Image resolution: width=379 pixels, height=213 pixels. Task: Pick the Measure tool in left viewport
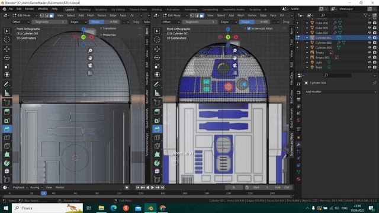pyautogui.click(x=7, y=93)
